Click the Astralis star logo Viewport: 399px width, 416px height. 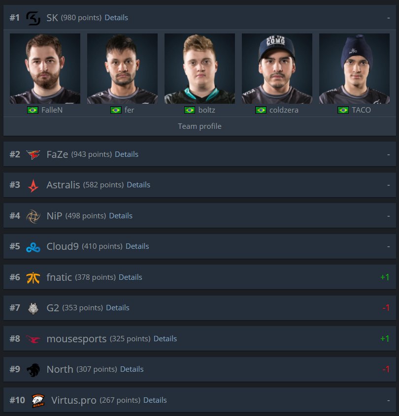click(x=33, y=185)
